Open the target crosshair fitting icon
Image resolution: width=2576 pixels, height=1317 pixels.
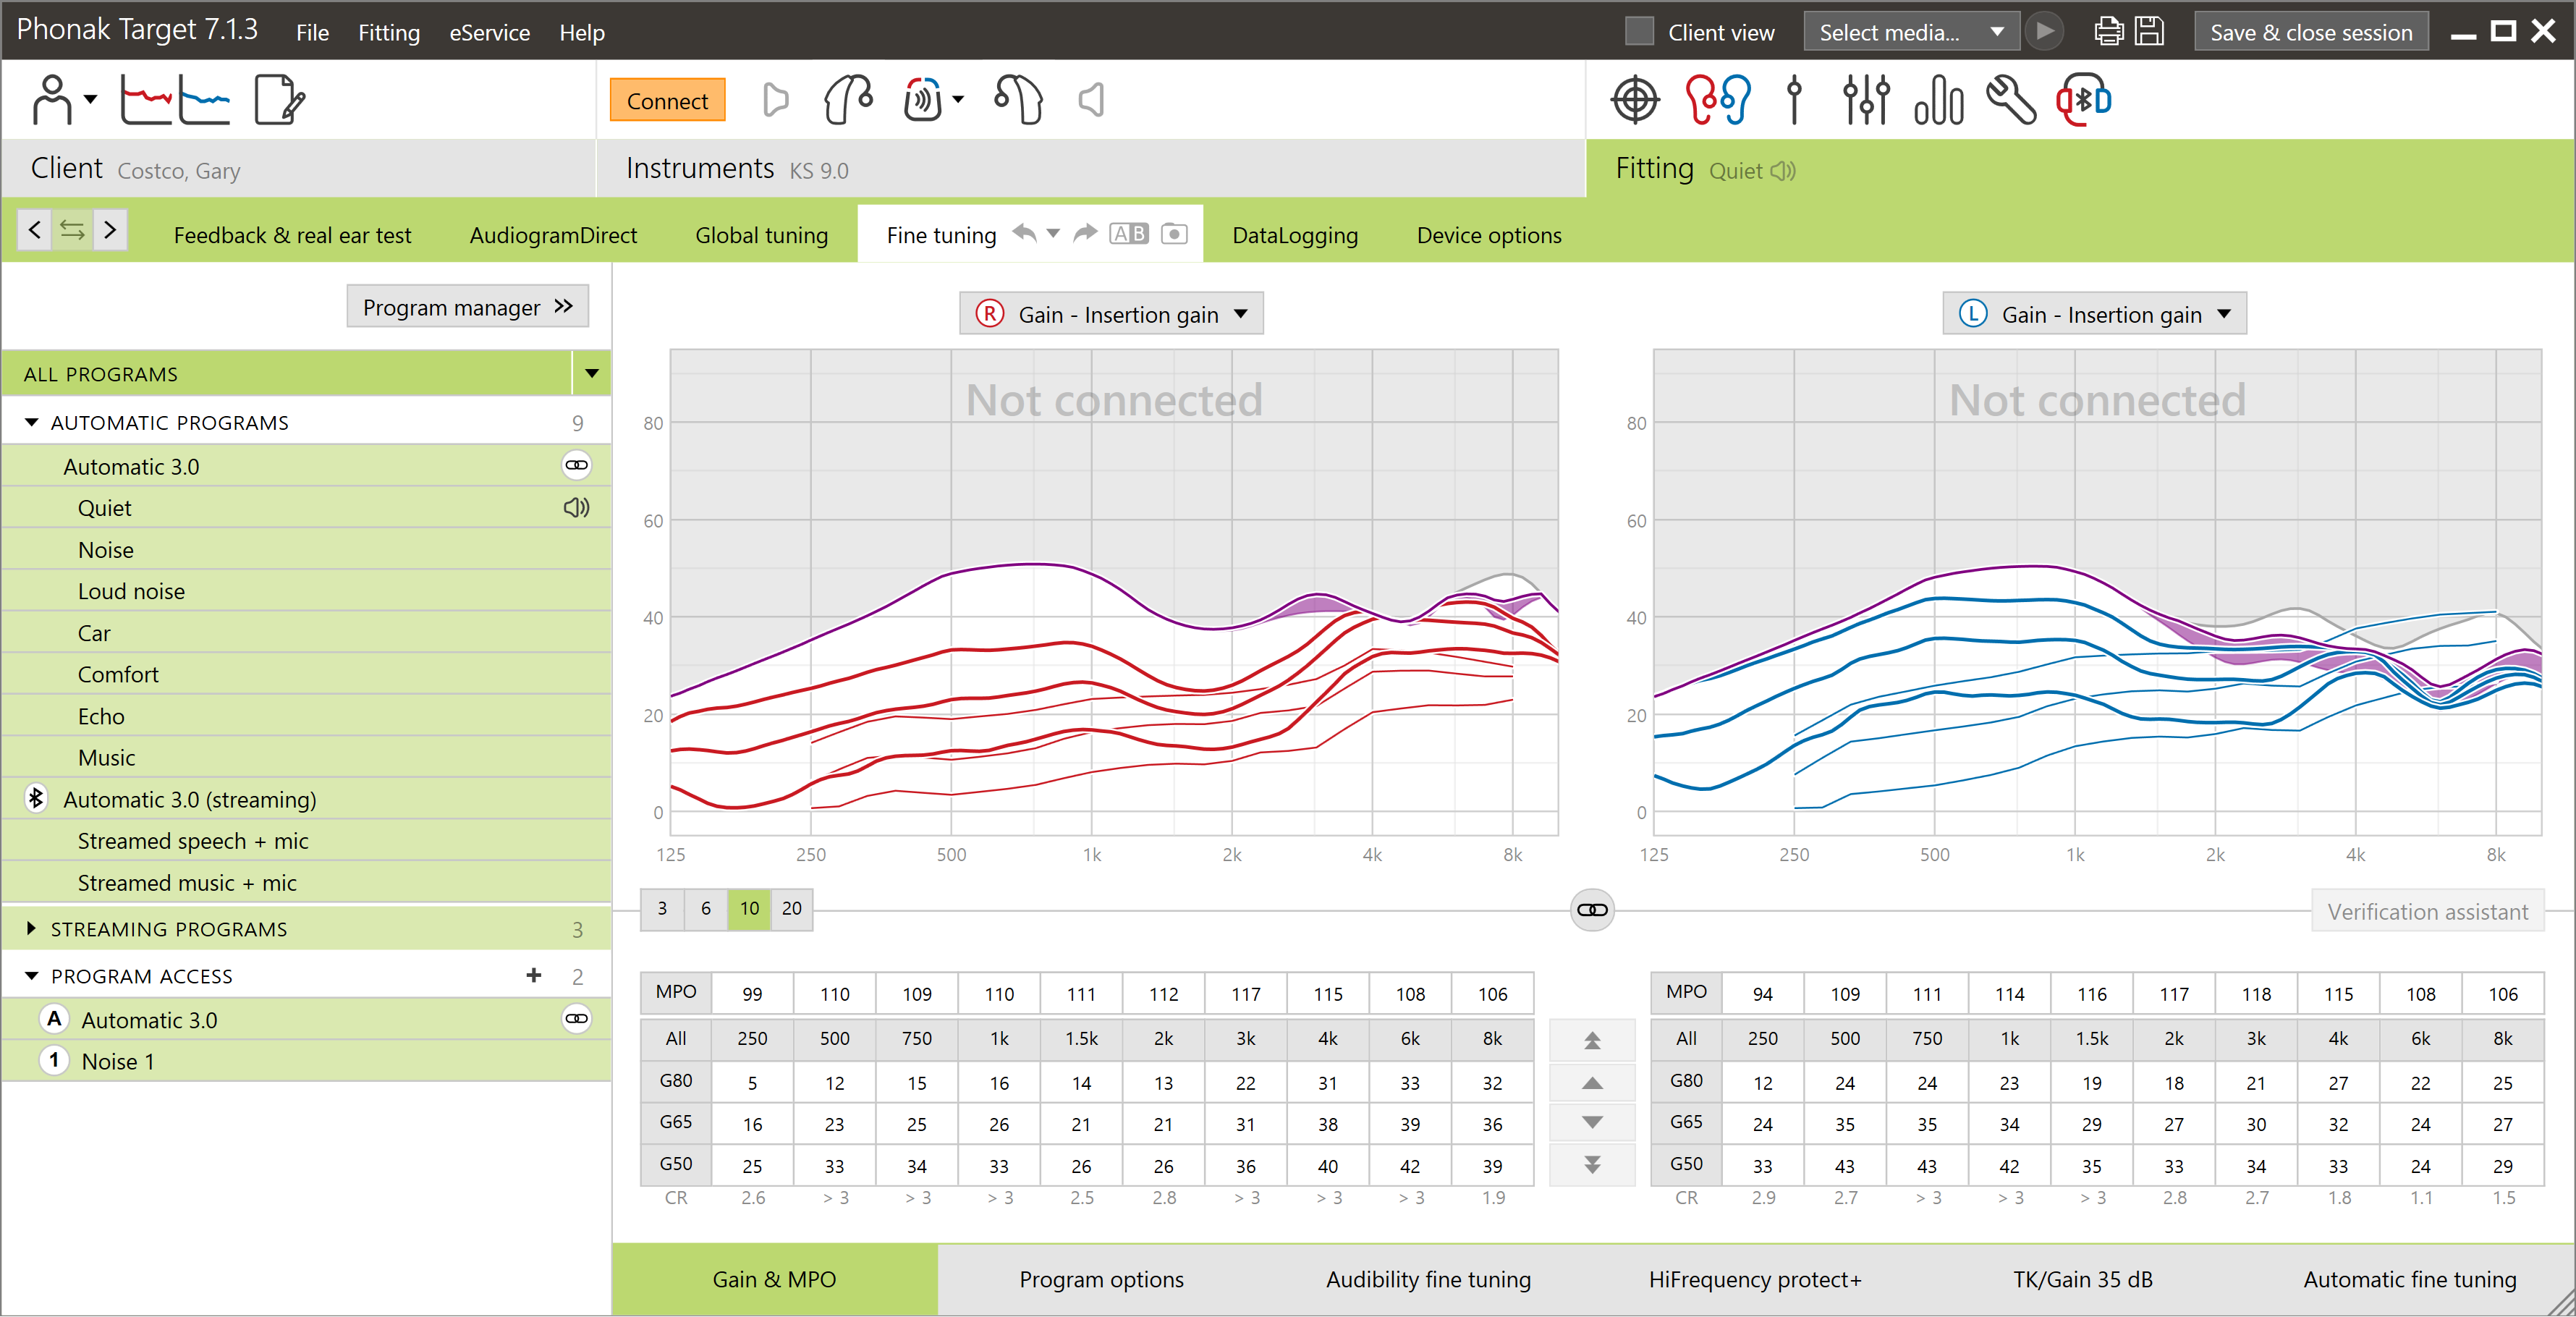(x=1635, y=100)
